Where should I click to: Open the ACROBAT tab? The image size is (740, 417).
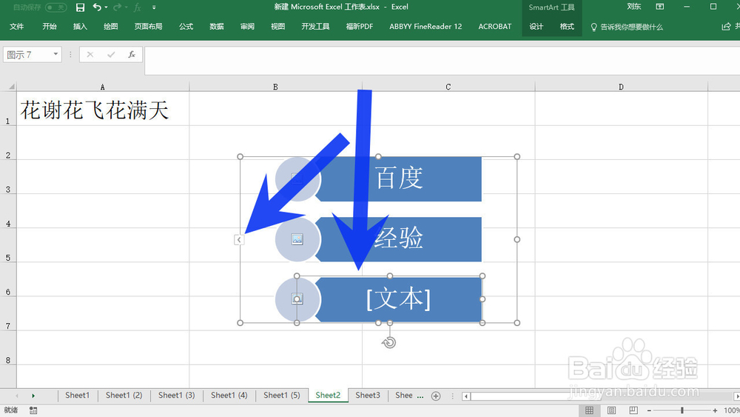[x=495, y=27]
